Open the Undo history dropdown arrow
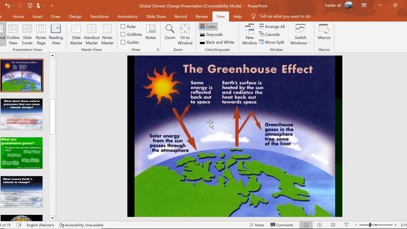The width and height of the screenshot is (407, 229). click(x=13, y=6)
